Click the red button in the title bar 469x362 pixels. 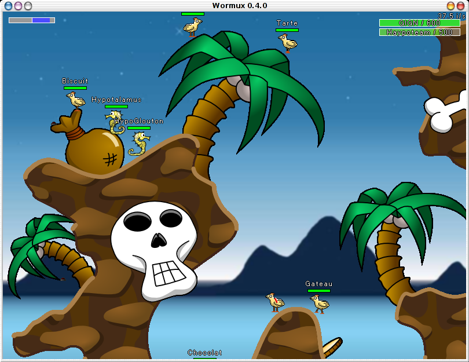[461, 6]
